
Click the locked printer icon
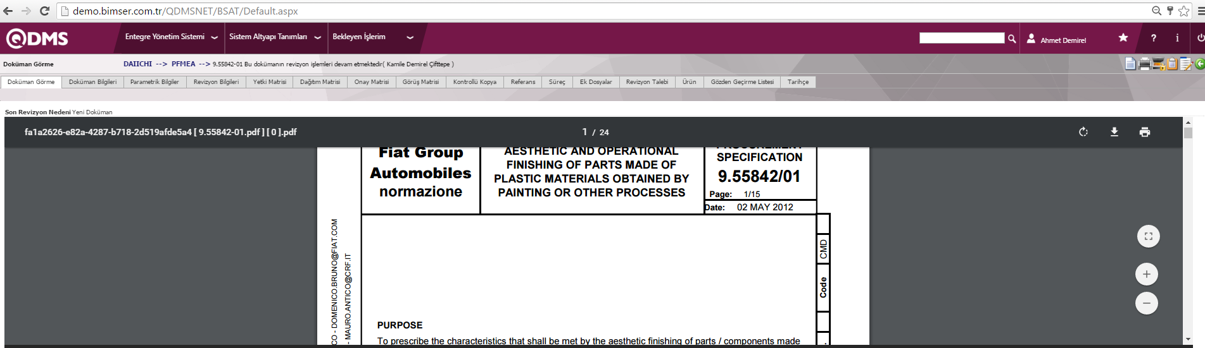pos(1159,64)
